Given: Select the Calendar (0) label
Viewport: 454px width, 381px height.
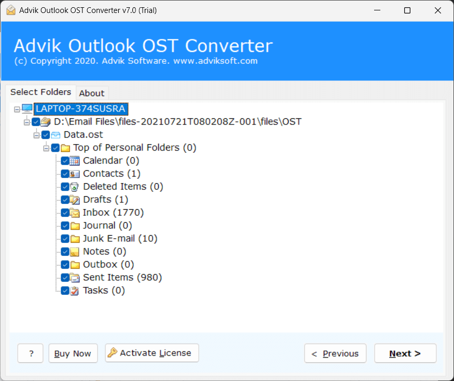Looking at the screenshot, I should (111, 160).
